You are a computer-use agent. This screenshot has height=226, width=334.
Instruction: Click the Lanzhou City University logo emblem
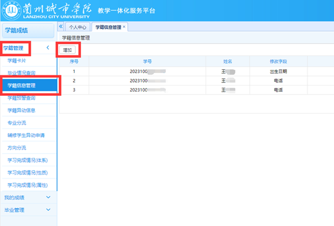tap(11, 11)
